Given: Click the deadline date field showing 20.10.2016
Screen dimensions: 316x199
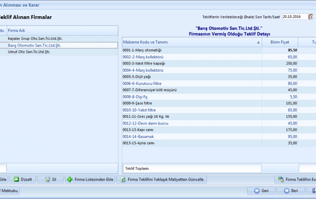Looking at the screenshot, I should click(294, 17).
